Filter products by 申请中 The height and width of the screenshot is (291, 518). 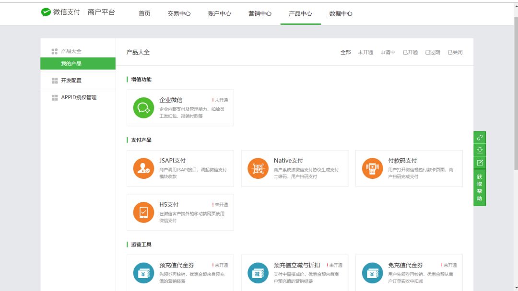coord(388,52)
